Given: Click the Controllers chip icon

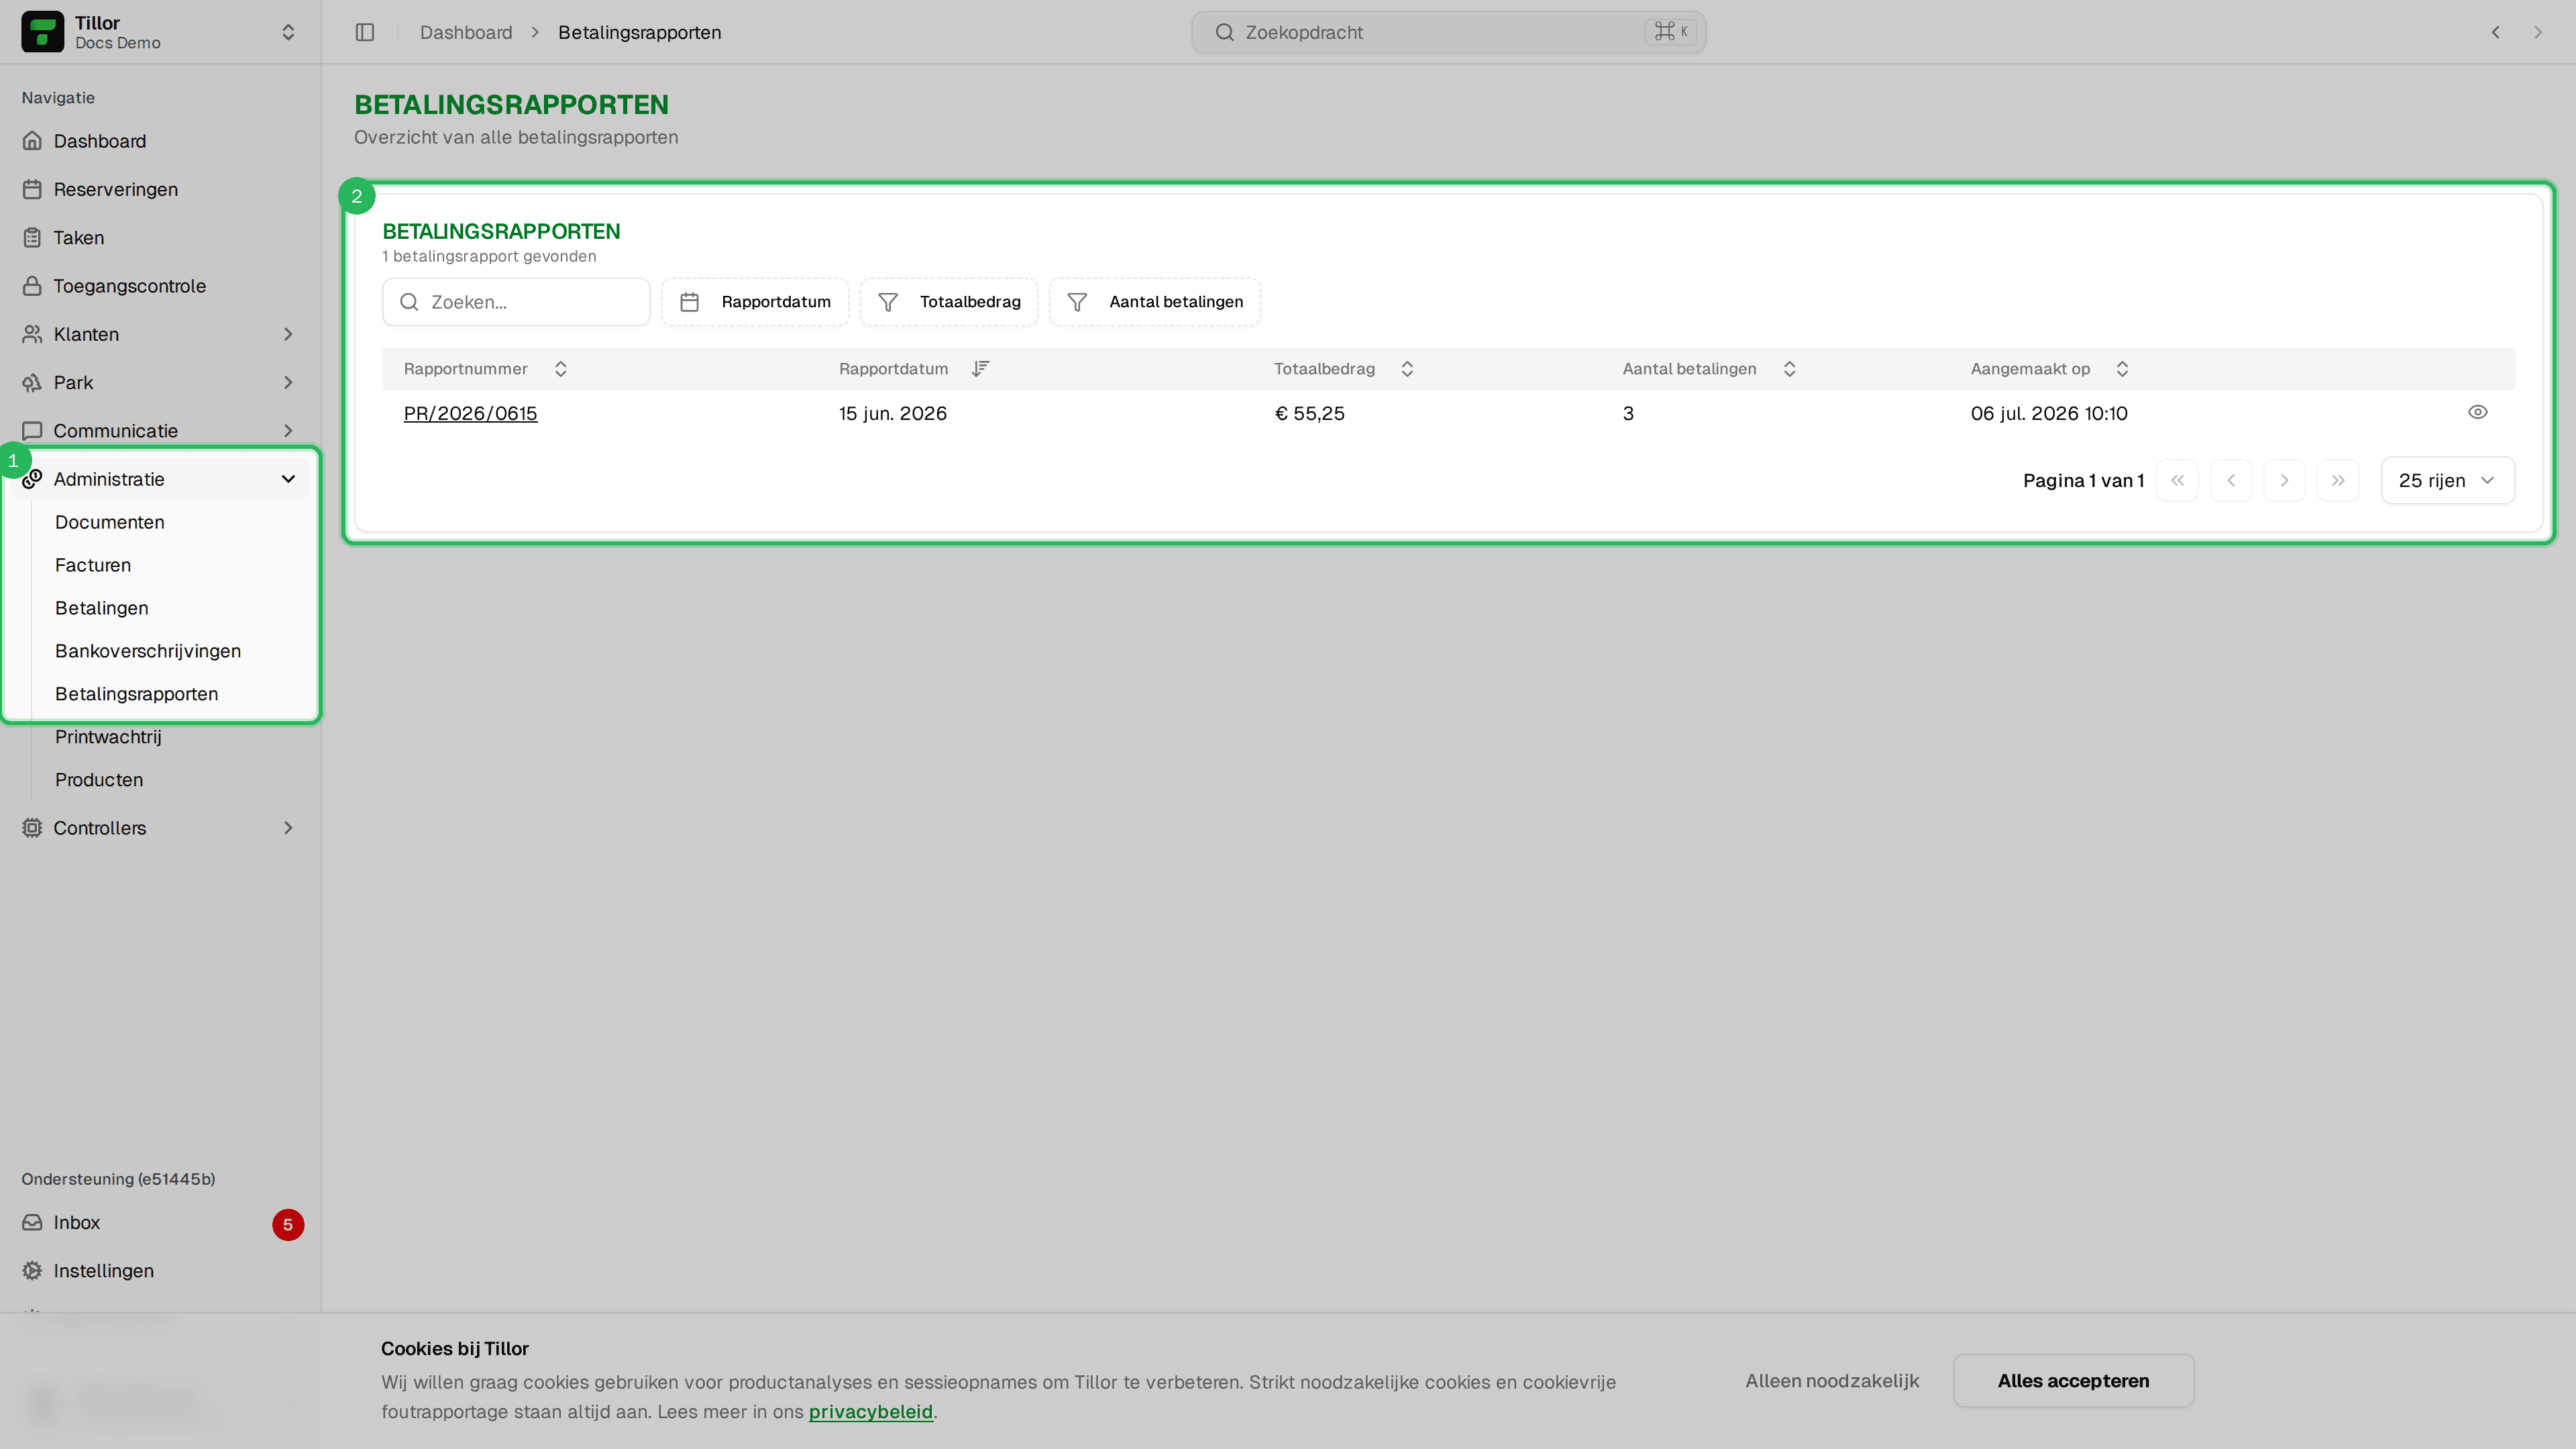Looking at the screenshot, I should [x=32, y=828].
